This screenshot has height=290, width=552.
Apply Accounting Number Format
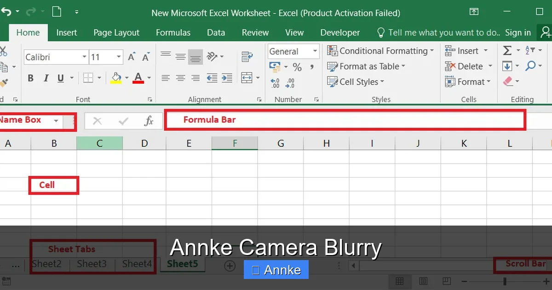coord(275,67)
